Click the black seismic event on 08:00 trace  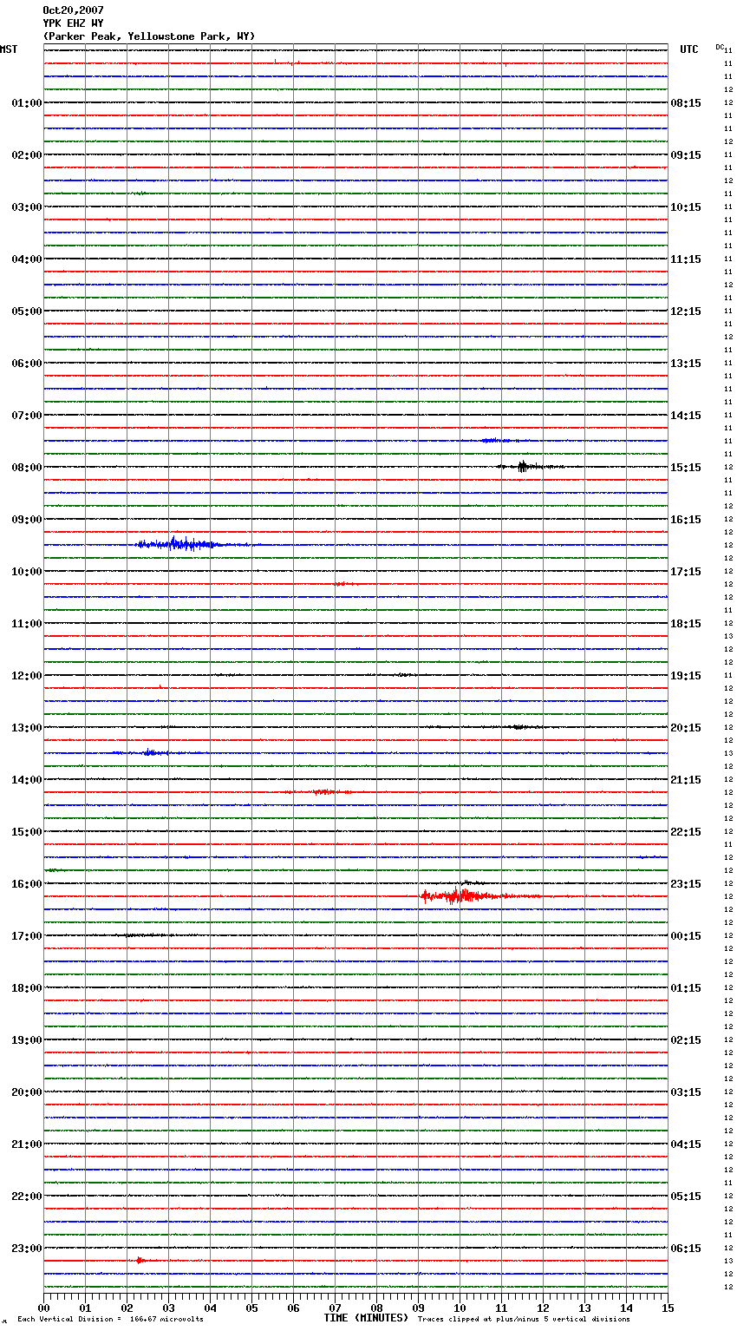(x=529, y=467)
